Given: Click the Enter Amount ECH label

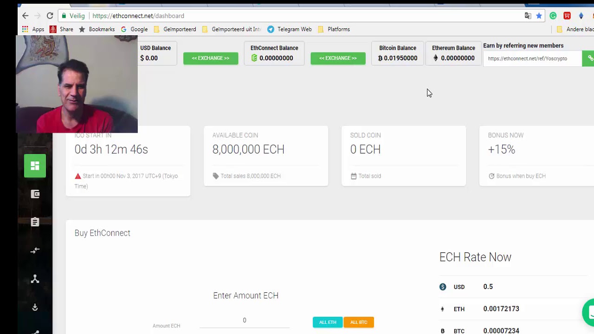Looking at the screenshot, I should point(246,295).
